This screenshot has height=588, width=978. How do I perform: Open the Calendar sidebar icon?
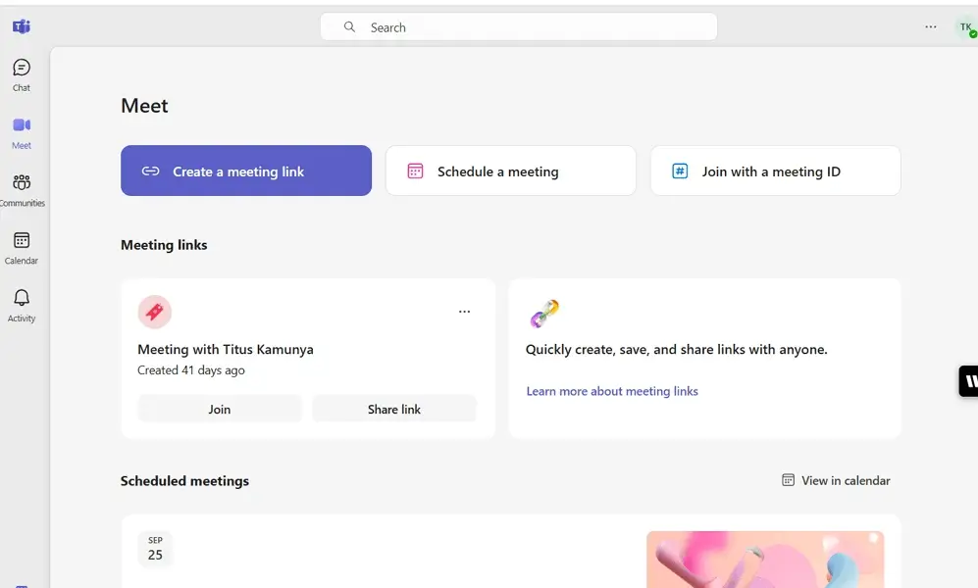point(21,246)
